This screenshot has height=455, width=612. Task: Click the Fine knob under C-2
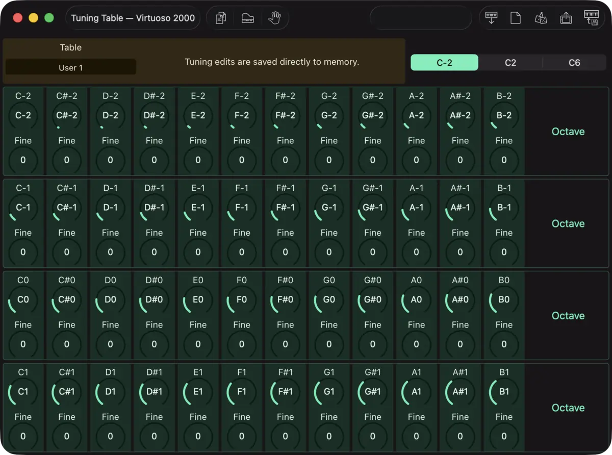[x=23, y=160]
